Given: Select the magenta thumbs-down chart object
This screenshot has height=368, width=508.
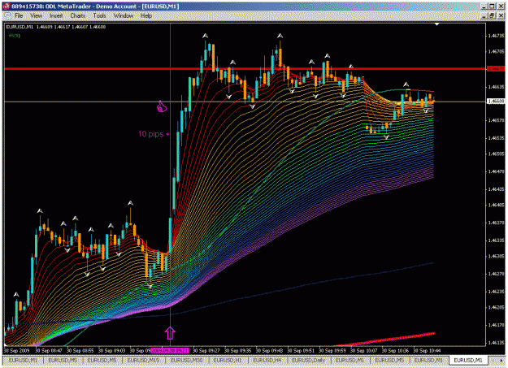Looking at the screenshot, I should (x=162, y=106).
